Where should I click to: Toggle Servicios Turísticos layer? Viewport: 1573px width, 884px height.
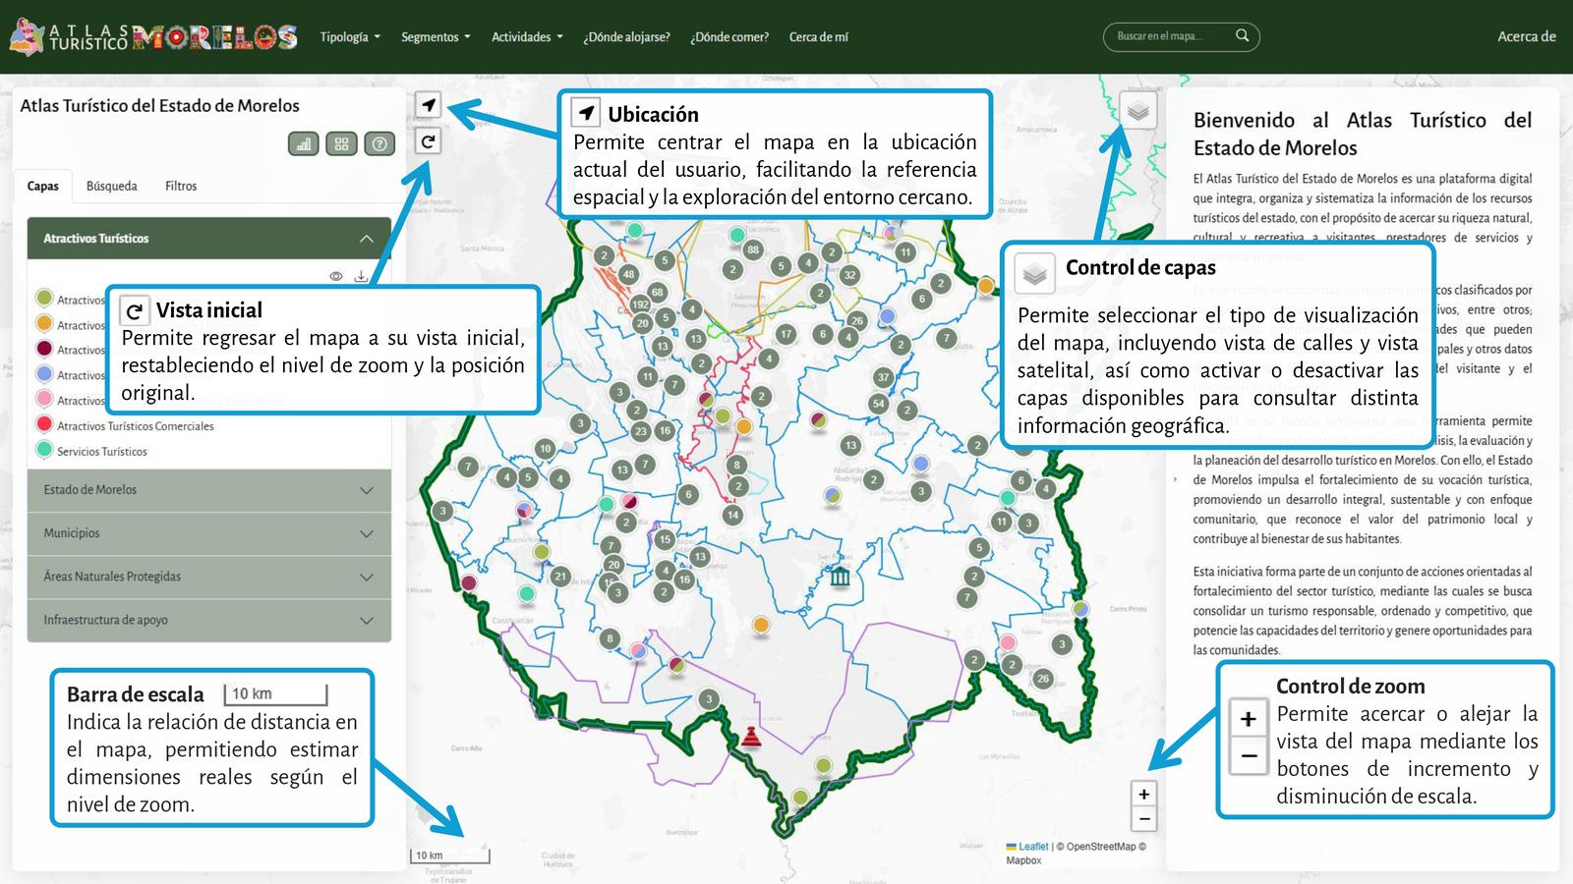click(x=44, y=451)
